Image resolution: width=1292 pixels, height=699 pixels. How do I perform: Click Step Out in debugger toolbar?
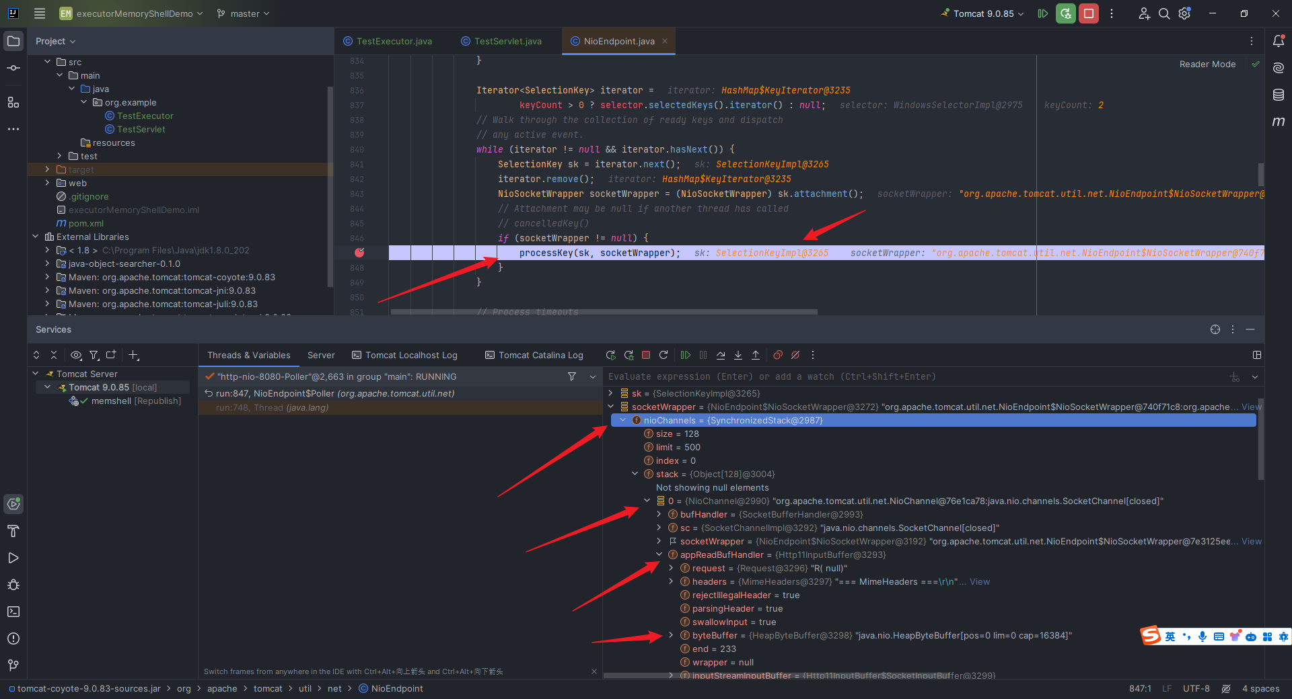tap(756, 355)
